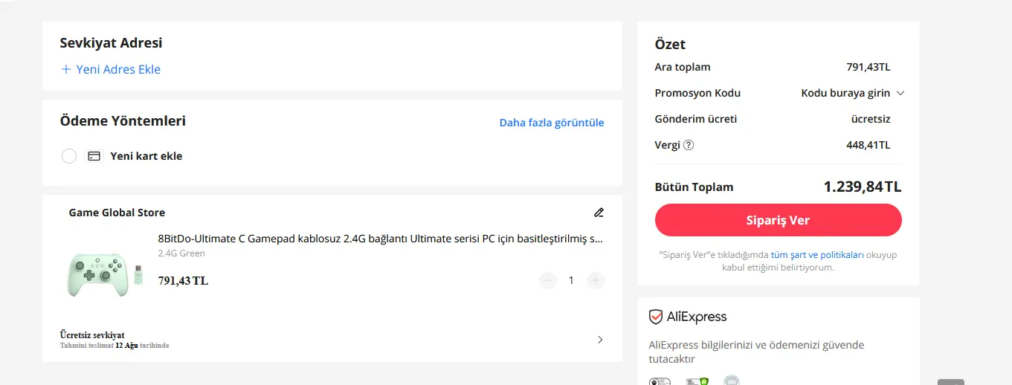This screenshot has width=1012, height=385.
Task: Open the 8BitDo-Ultimate C Gamepad product title
Action: point(381,239)
